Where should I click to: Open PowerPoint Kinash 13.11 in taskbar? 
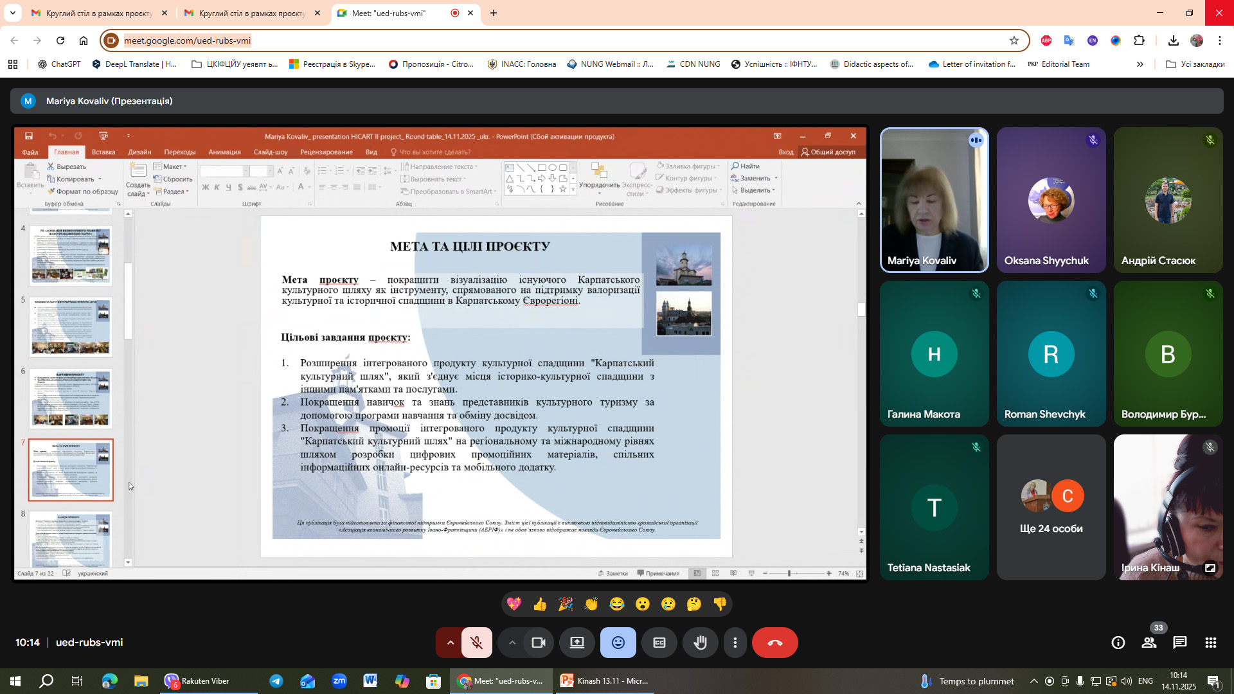tap(604, 681)
